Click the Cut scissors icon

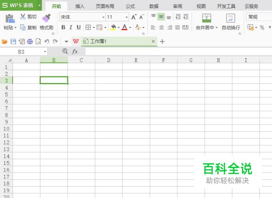pyautogui.click(x=23, y=17)
